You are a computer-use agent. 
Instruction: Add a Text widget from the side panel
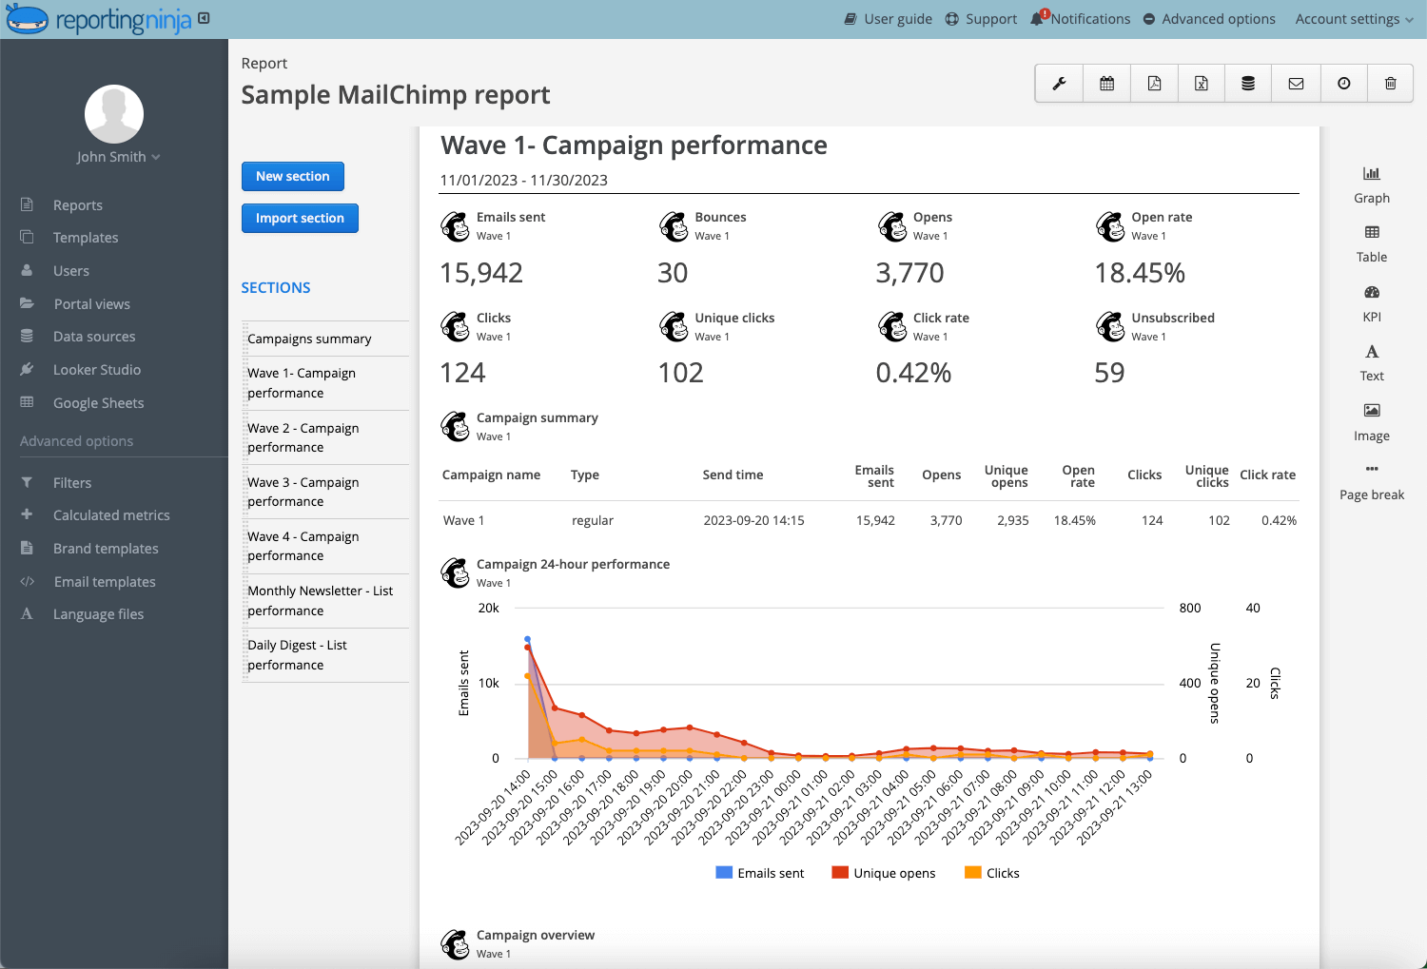(x=1372, y=363)
